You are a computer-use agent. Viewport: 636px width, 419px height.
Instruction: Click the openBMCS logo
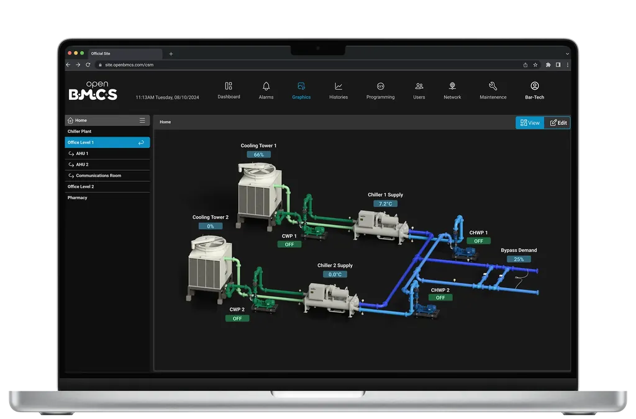93,91
